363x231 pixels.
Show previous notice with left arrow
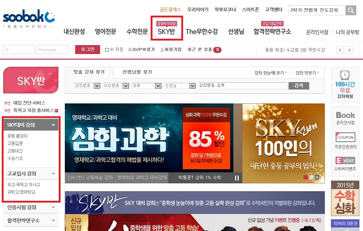click(x=341, y=50)
